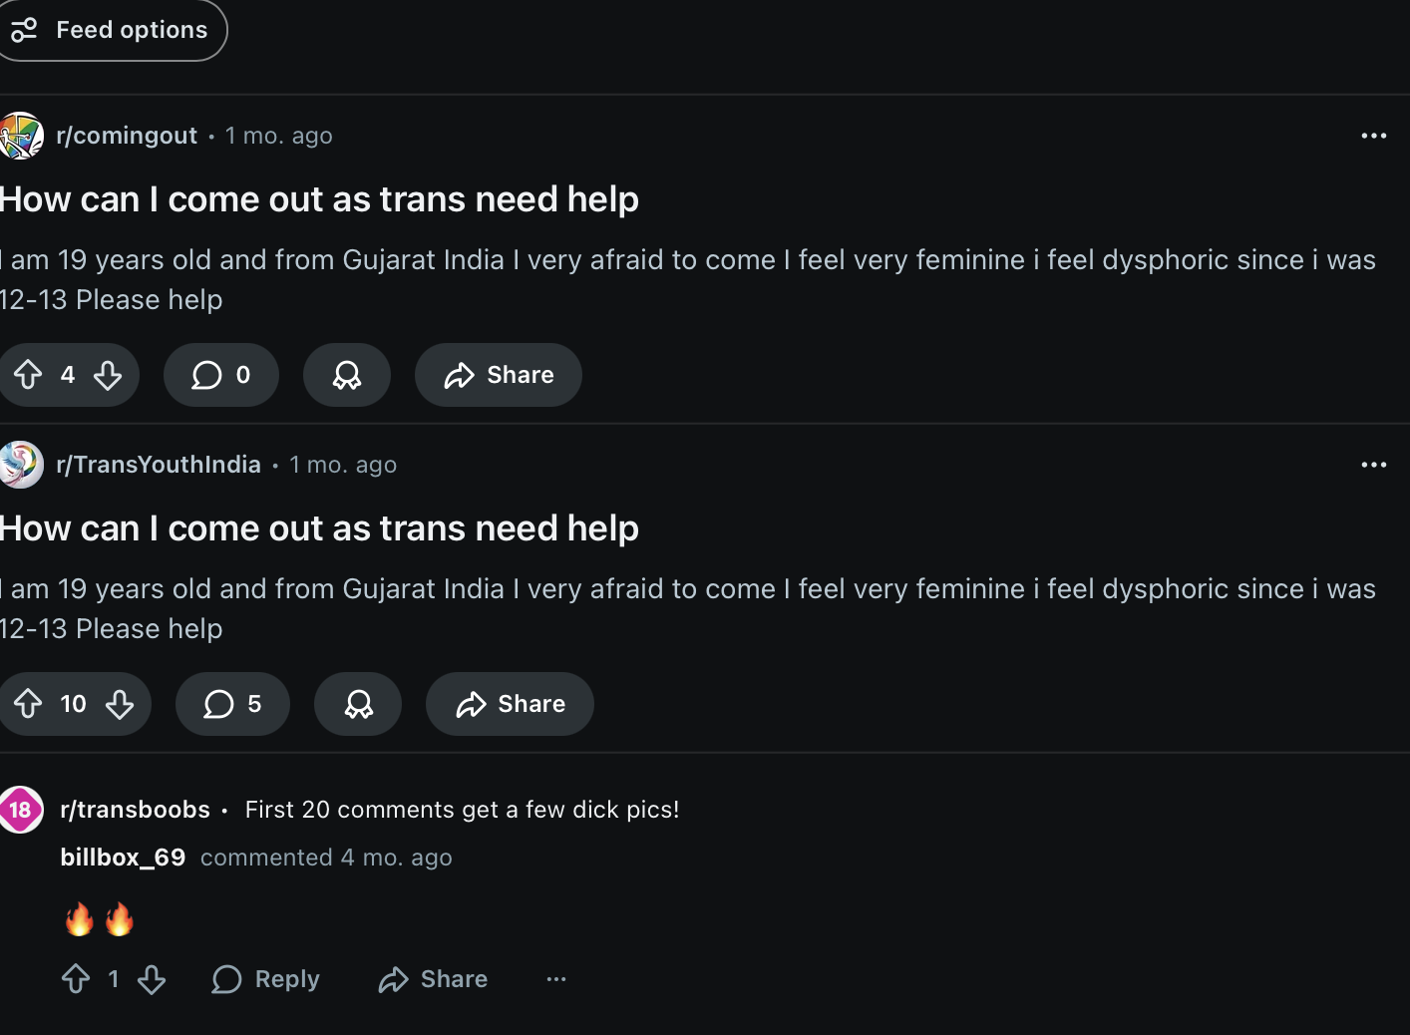
Task: Upvote the billbox_69 comment
Action: tap(76, 979)
